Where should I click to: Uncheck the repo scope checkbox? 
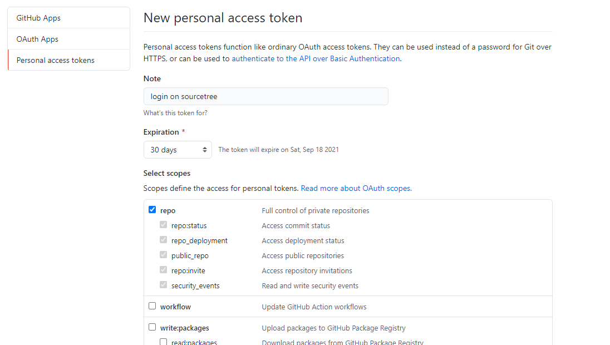tap(152, 210)
